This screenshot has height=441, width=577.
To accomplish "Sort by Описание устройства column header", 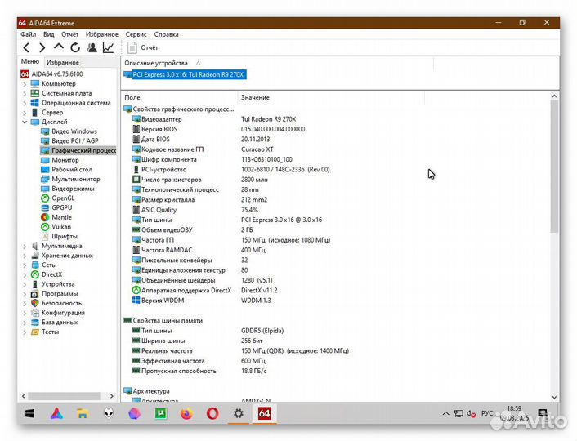I will coord(156,63).
